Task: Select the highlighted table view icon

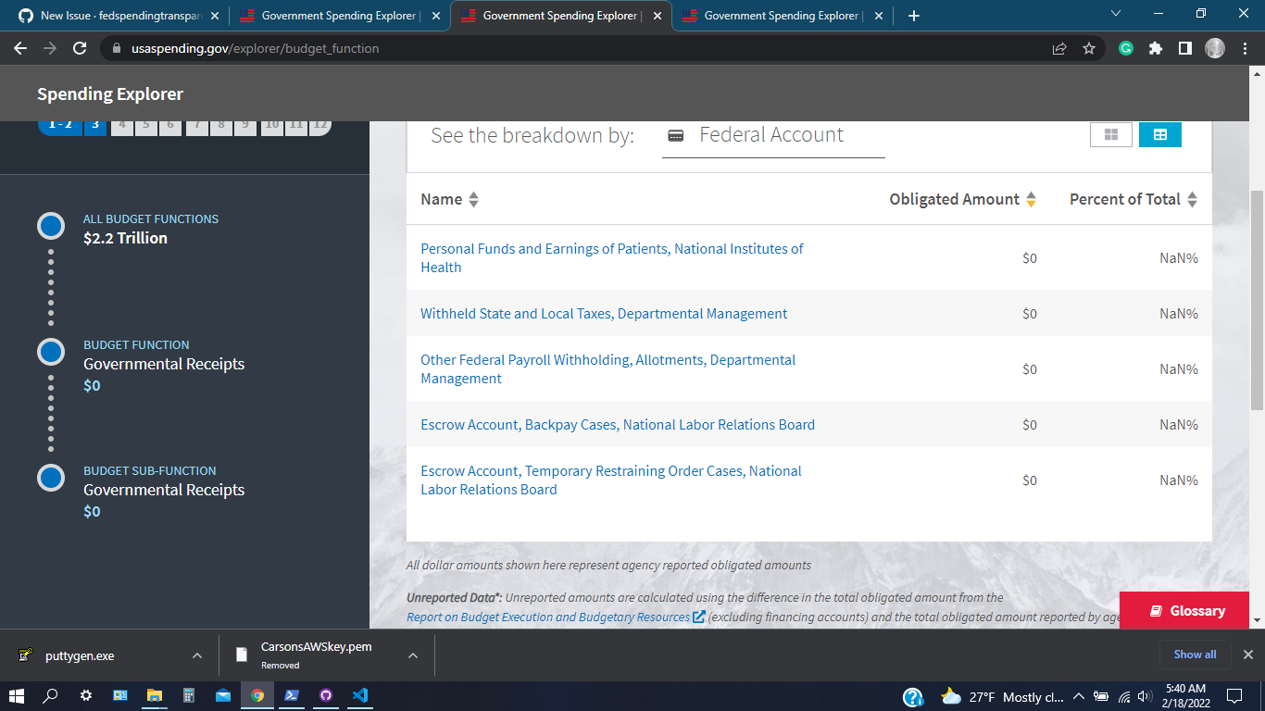Action: click(1160, 134)
